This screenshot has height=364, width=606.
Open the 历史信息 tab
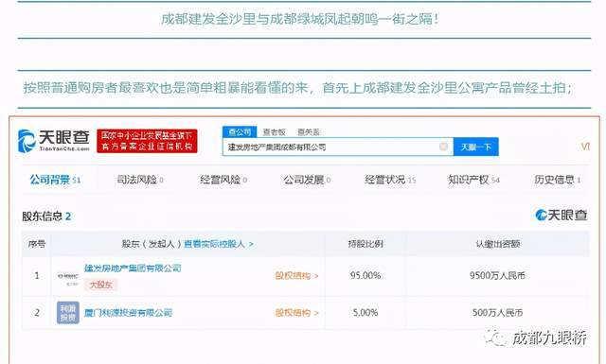(558, 180)
